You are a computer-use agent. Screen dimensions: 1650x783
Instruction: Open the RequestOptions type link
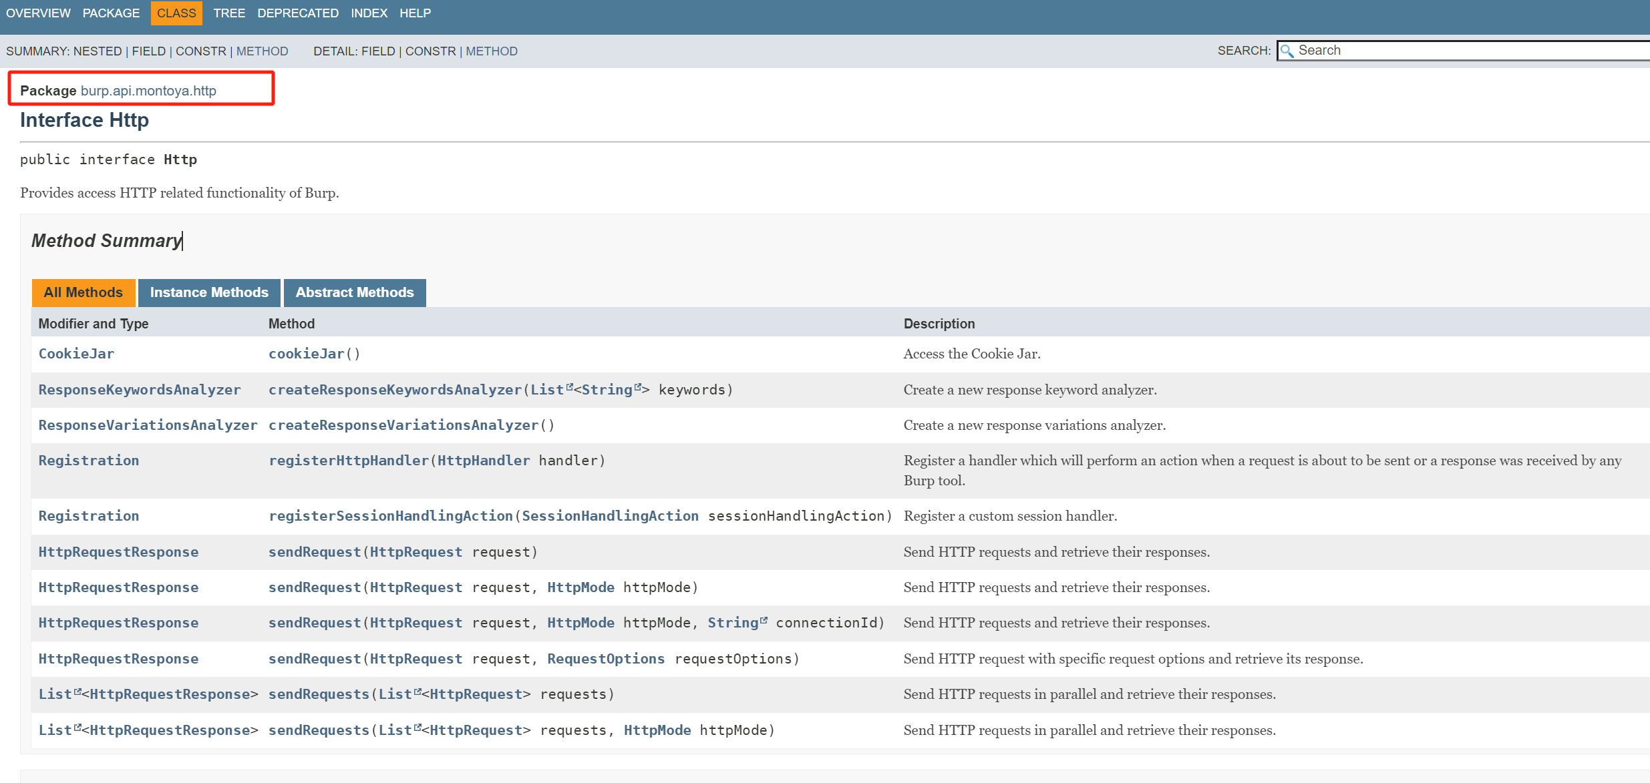pyautogui.click(x=605, y=659)
